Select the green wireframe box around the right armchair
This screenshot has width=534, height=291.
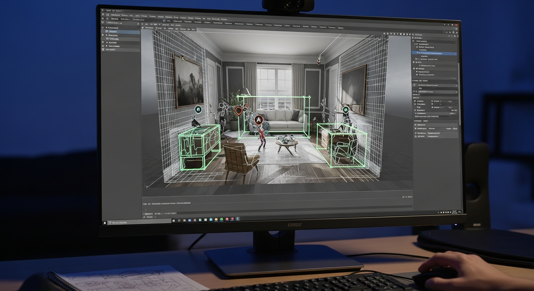(x=342, y=145)
